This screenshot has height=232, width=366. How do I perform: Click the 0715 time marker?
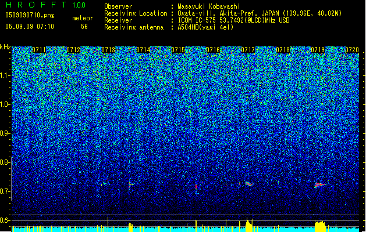pyautogui.click(x=178, y=50)
